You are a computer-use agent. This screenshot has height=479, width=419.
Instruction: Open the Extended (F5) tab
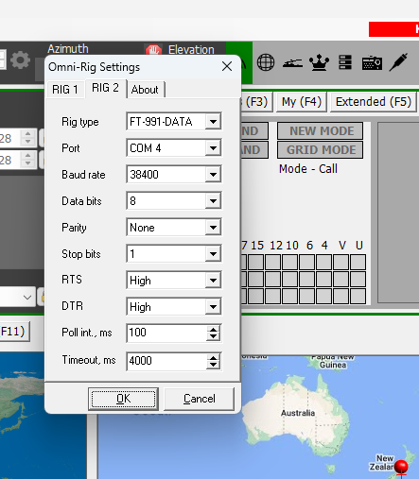(x=374, y=102)
